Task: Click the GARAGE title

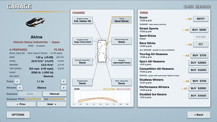Action: point(19,7)
